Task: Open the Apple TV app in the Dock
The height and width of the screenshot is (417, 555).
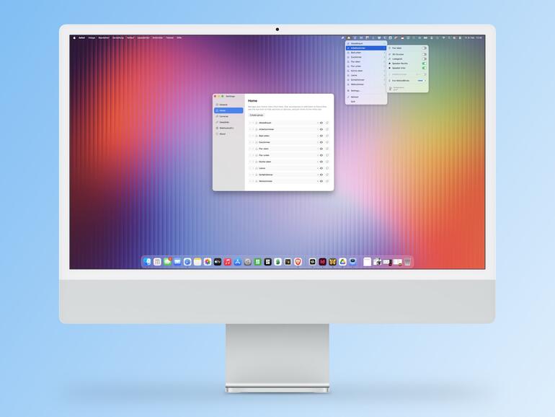Action: (x=218, y=262)
